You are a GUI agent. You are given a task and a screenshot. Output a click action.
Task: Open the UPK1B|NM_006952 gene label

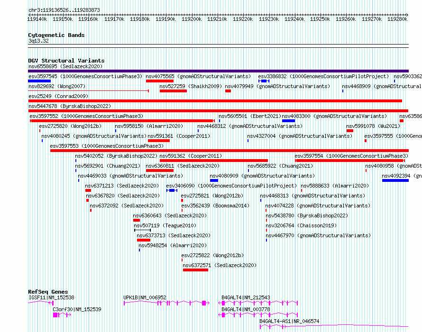145,297
